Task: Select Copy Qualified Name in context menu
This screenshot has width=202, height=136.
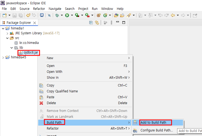Action: [85, 91]
